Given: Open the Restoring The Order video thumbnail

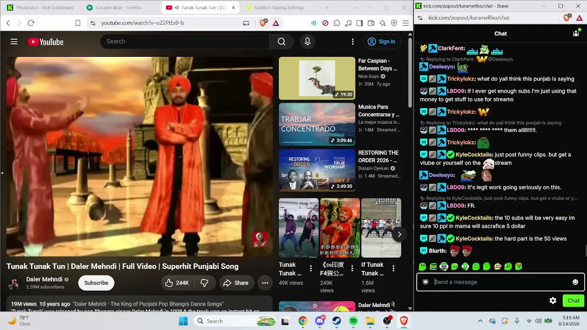Looking at the screenshot, I should tap(317, 170).
